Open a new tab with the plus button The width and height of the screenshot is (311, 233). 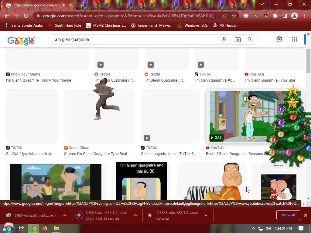(82, 5)
